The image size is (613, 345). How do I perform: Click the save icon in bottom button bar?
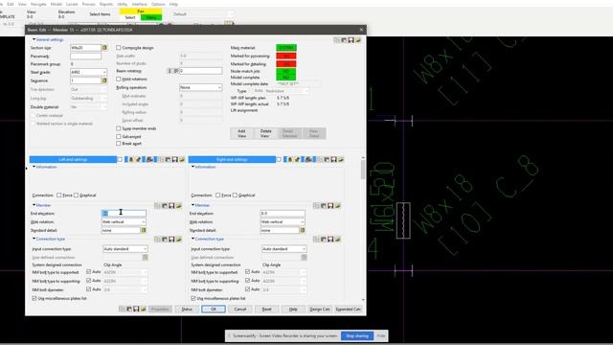coord(136,309)
